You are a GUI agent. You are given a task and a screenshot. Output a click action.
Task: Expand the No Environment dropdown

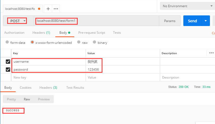click(187, 6)
